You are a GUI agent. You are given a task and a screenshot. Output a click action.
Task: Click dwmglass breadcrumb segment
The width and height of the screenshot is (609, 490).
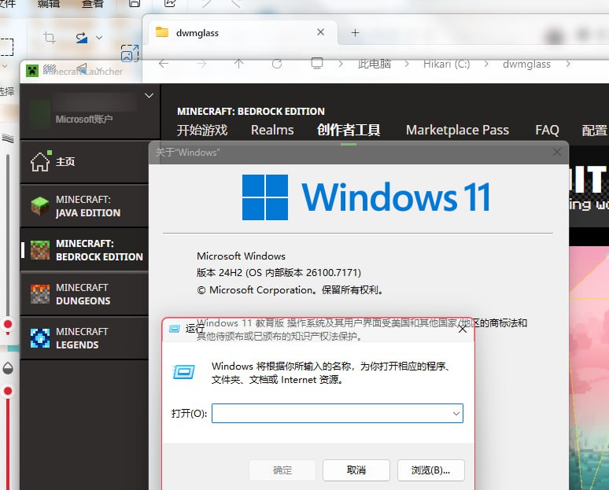526,64
